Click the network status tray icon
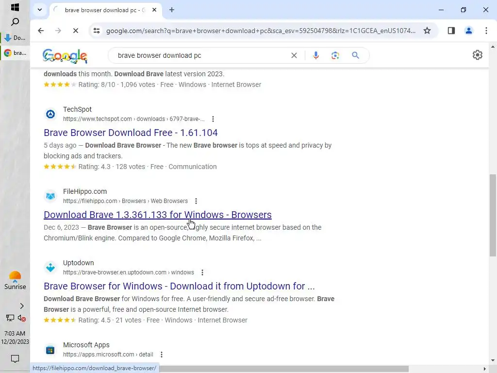 click(x=10, y=318)
